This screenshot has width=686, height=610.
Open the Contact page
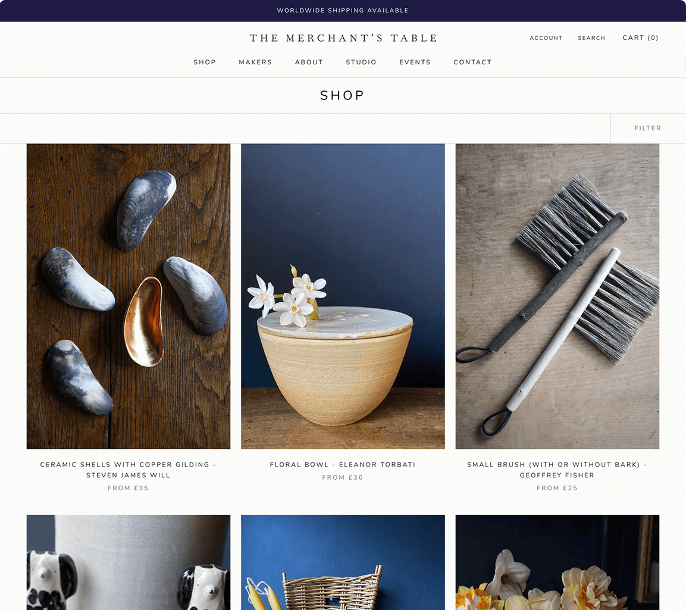click(472, 62)
